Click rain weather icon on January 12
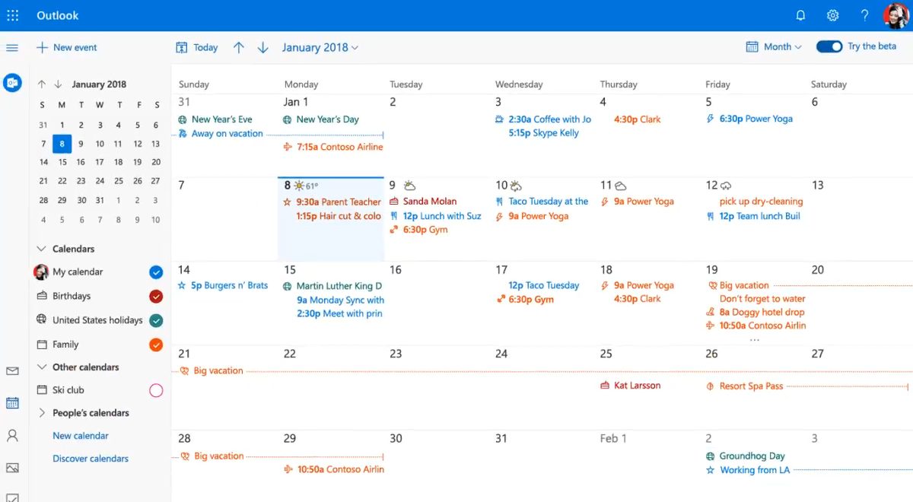The height and width of the screenshot is (502, 913). 726,186
